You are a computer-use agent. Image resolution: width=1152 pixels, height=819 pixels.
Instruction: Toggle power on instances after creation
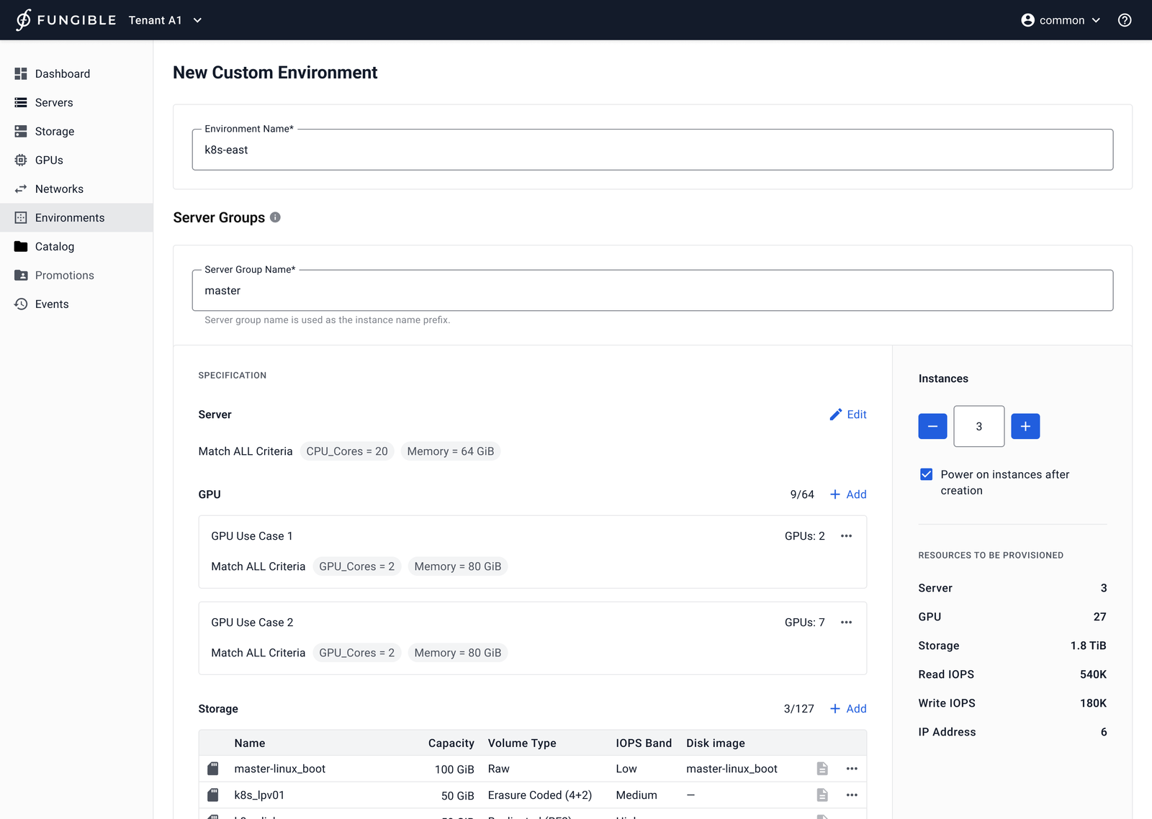click(927, 474)
